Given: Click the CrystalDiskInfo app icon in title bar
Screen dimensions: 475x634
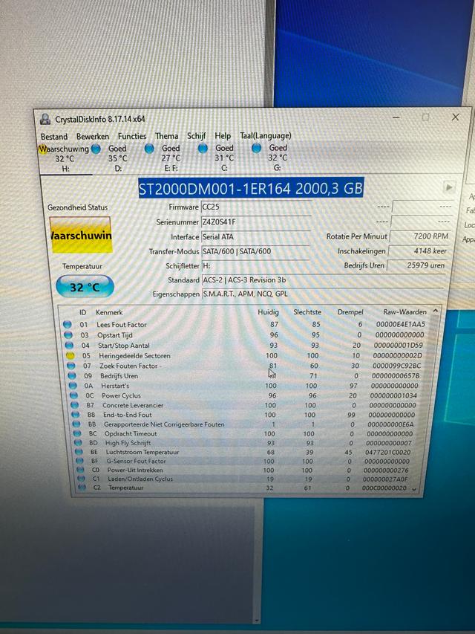Looking at the screenshot, I should (45, 119).
